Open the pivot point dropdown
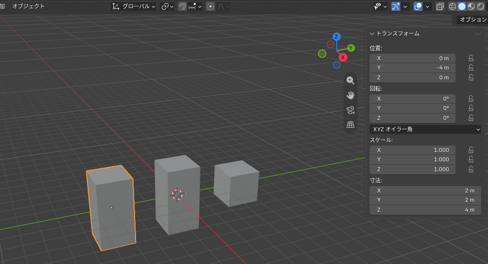Screen dimensions: 488x264 click(x=167, y=6)
